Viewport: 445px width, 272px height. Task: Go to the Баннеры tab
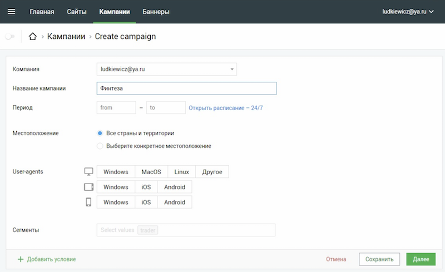coord(156,12)
